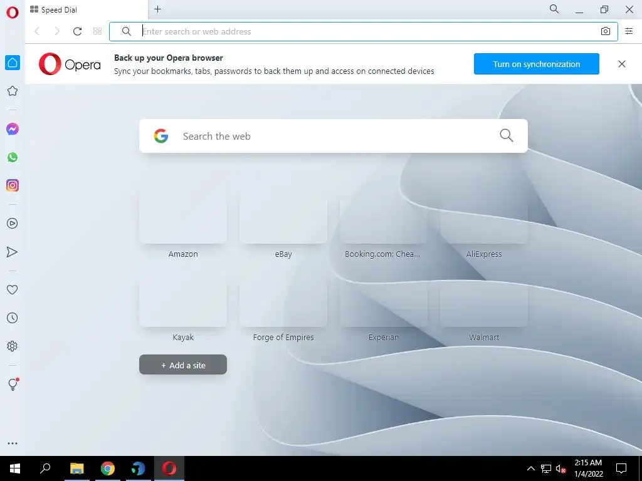Reload the current page
This screenshot has height=481, width=642.
(77, 31)
